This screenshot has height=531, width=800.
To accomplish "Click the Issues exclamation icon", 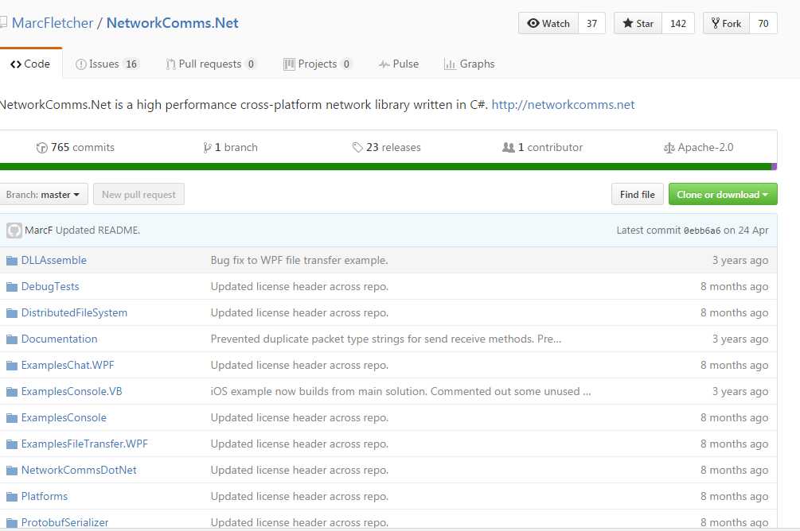I will click(80, 64).
